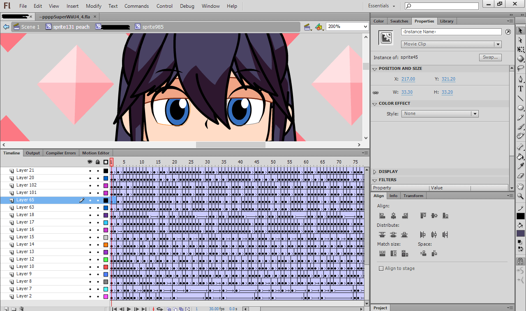Choose the Hand tool
The width and height of the screenshot is (526, 311).
pos(520,187)
